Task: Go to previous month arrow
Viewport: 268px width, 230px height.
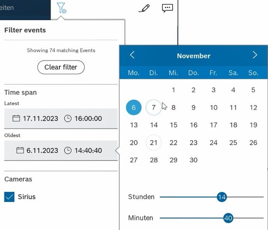Action: point(132,55)
